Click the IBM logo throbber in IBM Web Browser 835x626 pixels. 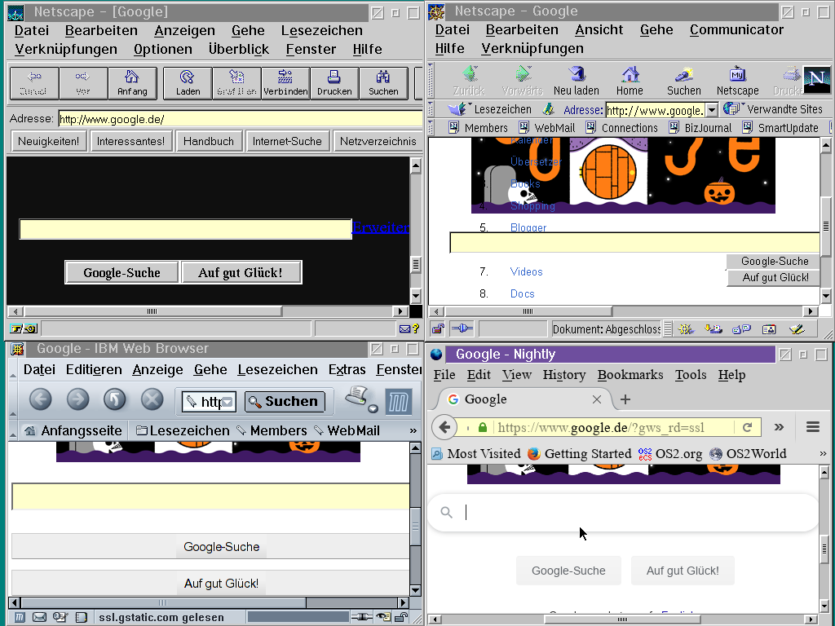(x=398, y=402)
